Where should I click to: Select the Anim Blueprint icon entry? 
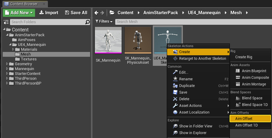click(x=238, y=71)
